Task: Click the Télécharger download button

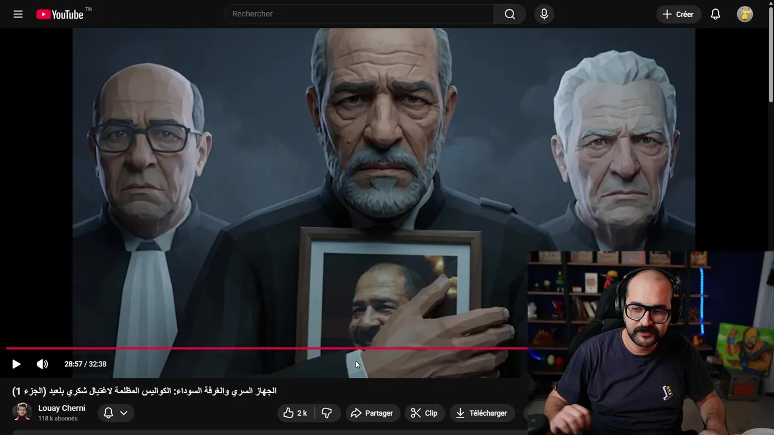Action: [x=482, y=413]
